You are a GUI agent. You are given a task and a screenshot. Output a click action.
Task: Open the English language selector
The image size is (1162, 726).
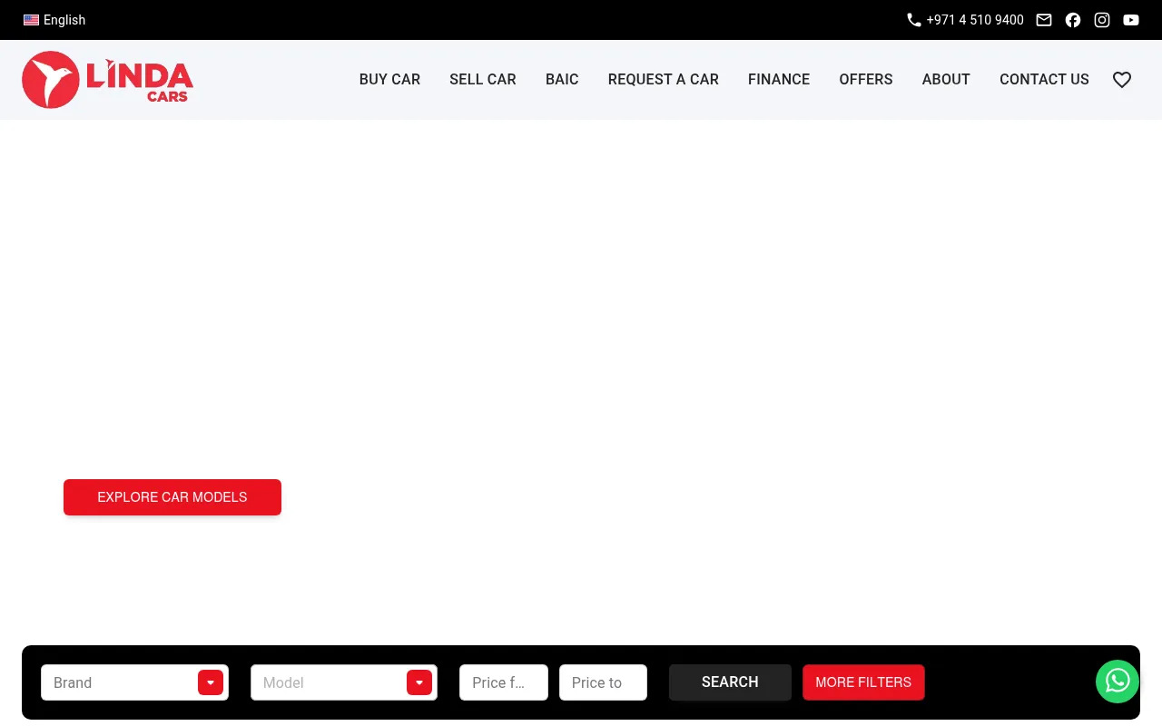pos(54,20)
